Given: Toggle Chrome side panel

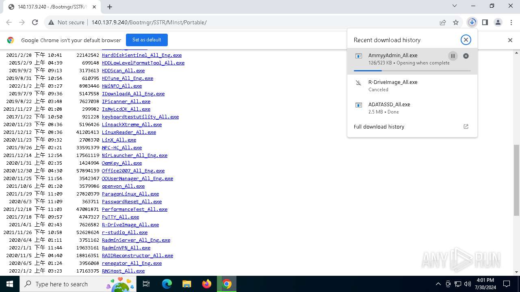Looking at the screenshot, I should tap(485, 22).
